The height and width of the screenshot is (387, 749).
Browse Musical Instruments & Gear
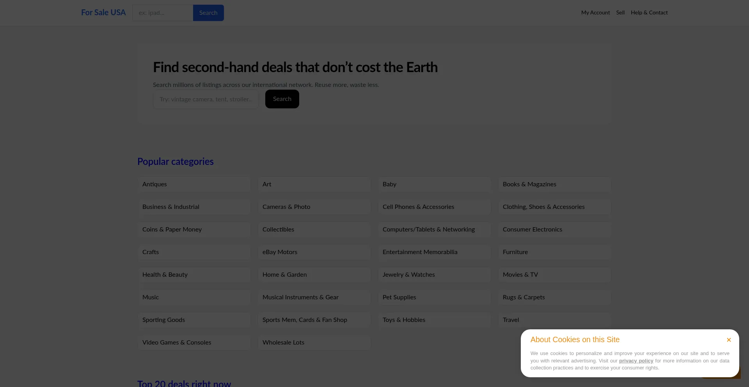pyautogui.click(x=314, y=297)
